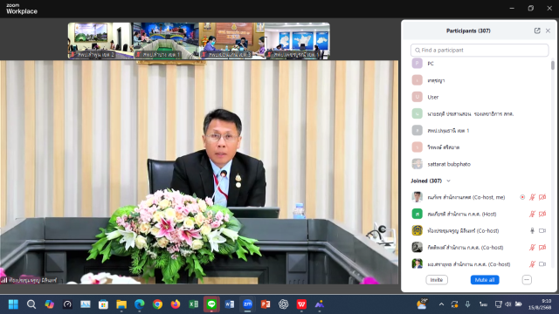Toggle the muted mic on the (Co-host, me) row
The width and height of the screenshot is (559, 314).
[x=532, y=197]
